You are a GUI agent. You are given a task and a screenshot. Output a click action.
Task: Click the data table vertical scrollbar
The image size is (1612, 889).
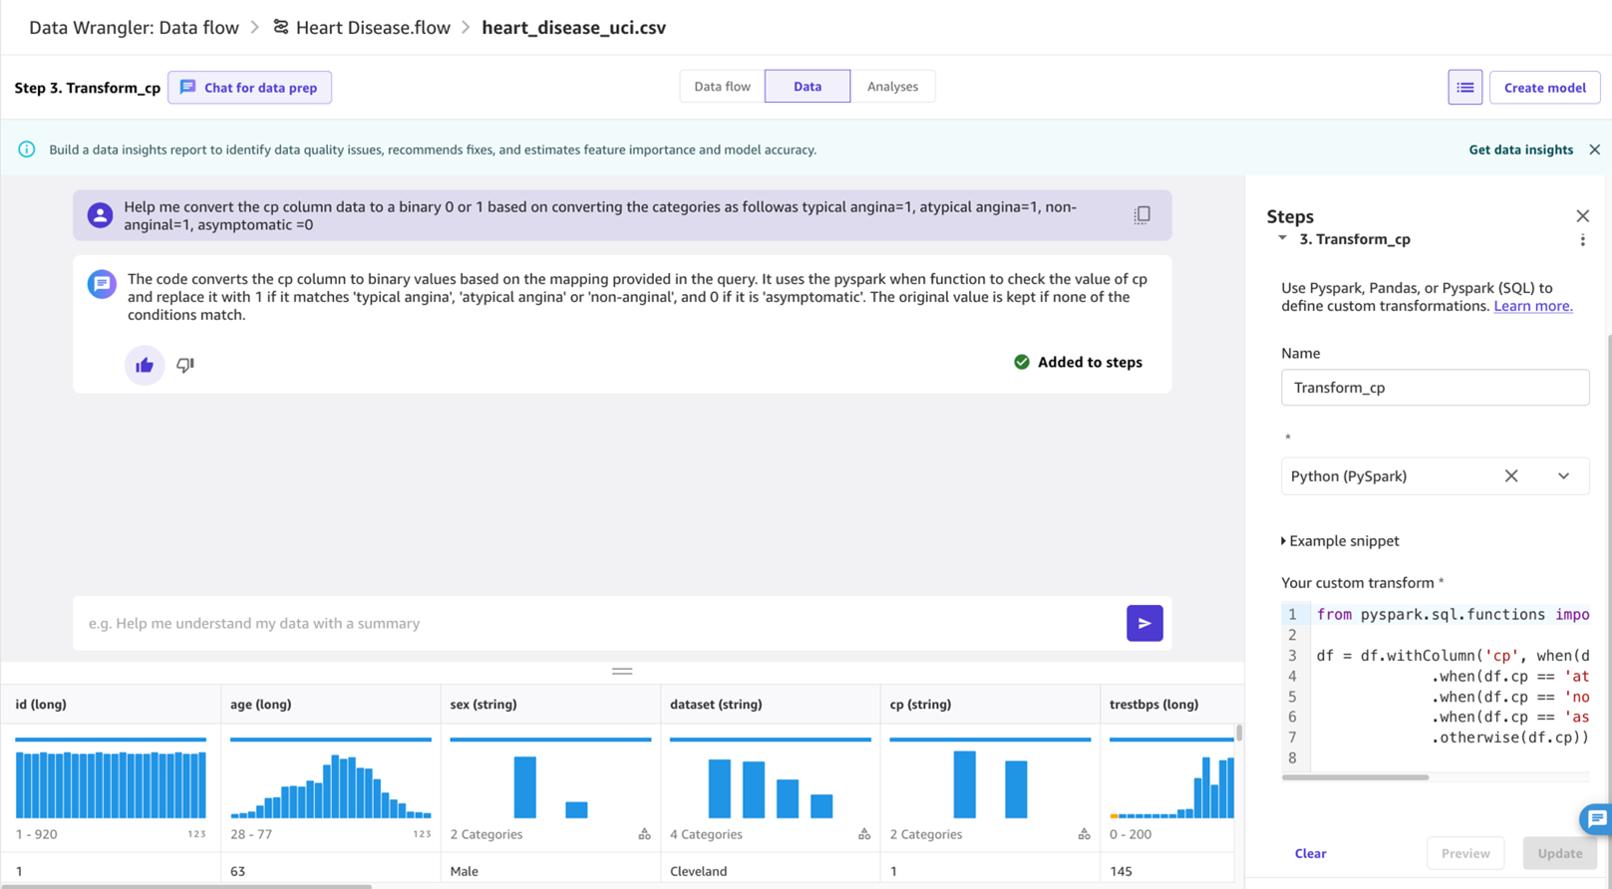pos(1239,734)
